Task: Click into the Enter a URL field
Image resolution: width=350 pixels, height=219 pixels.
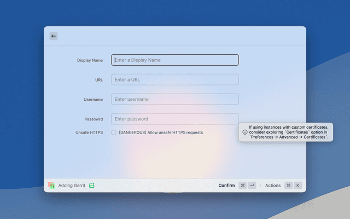Action: tap(175, 80)
